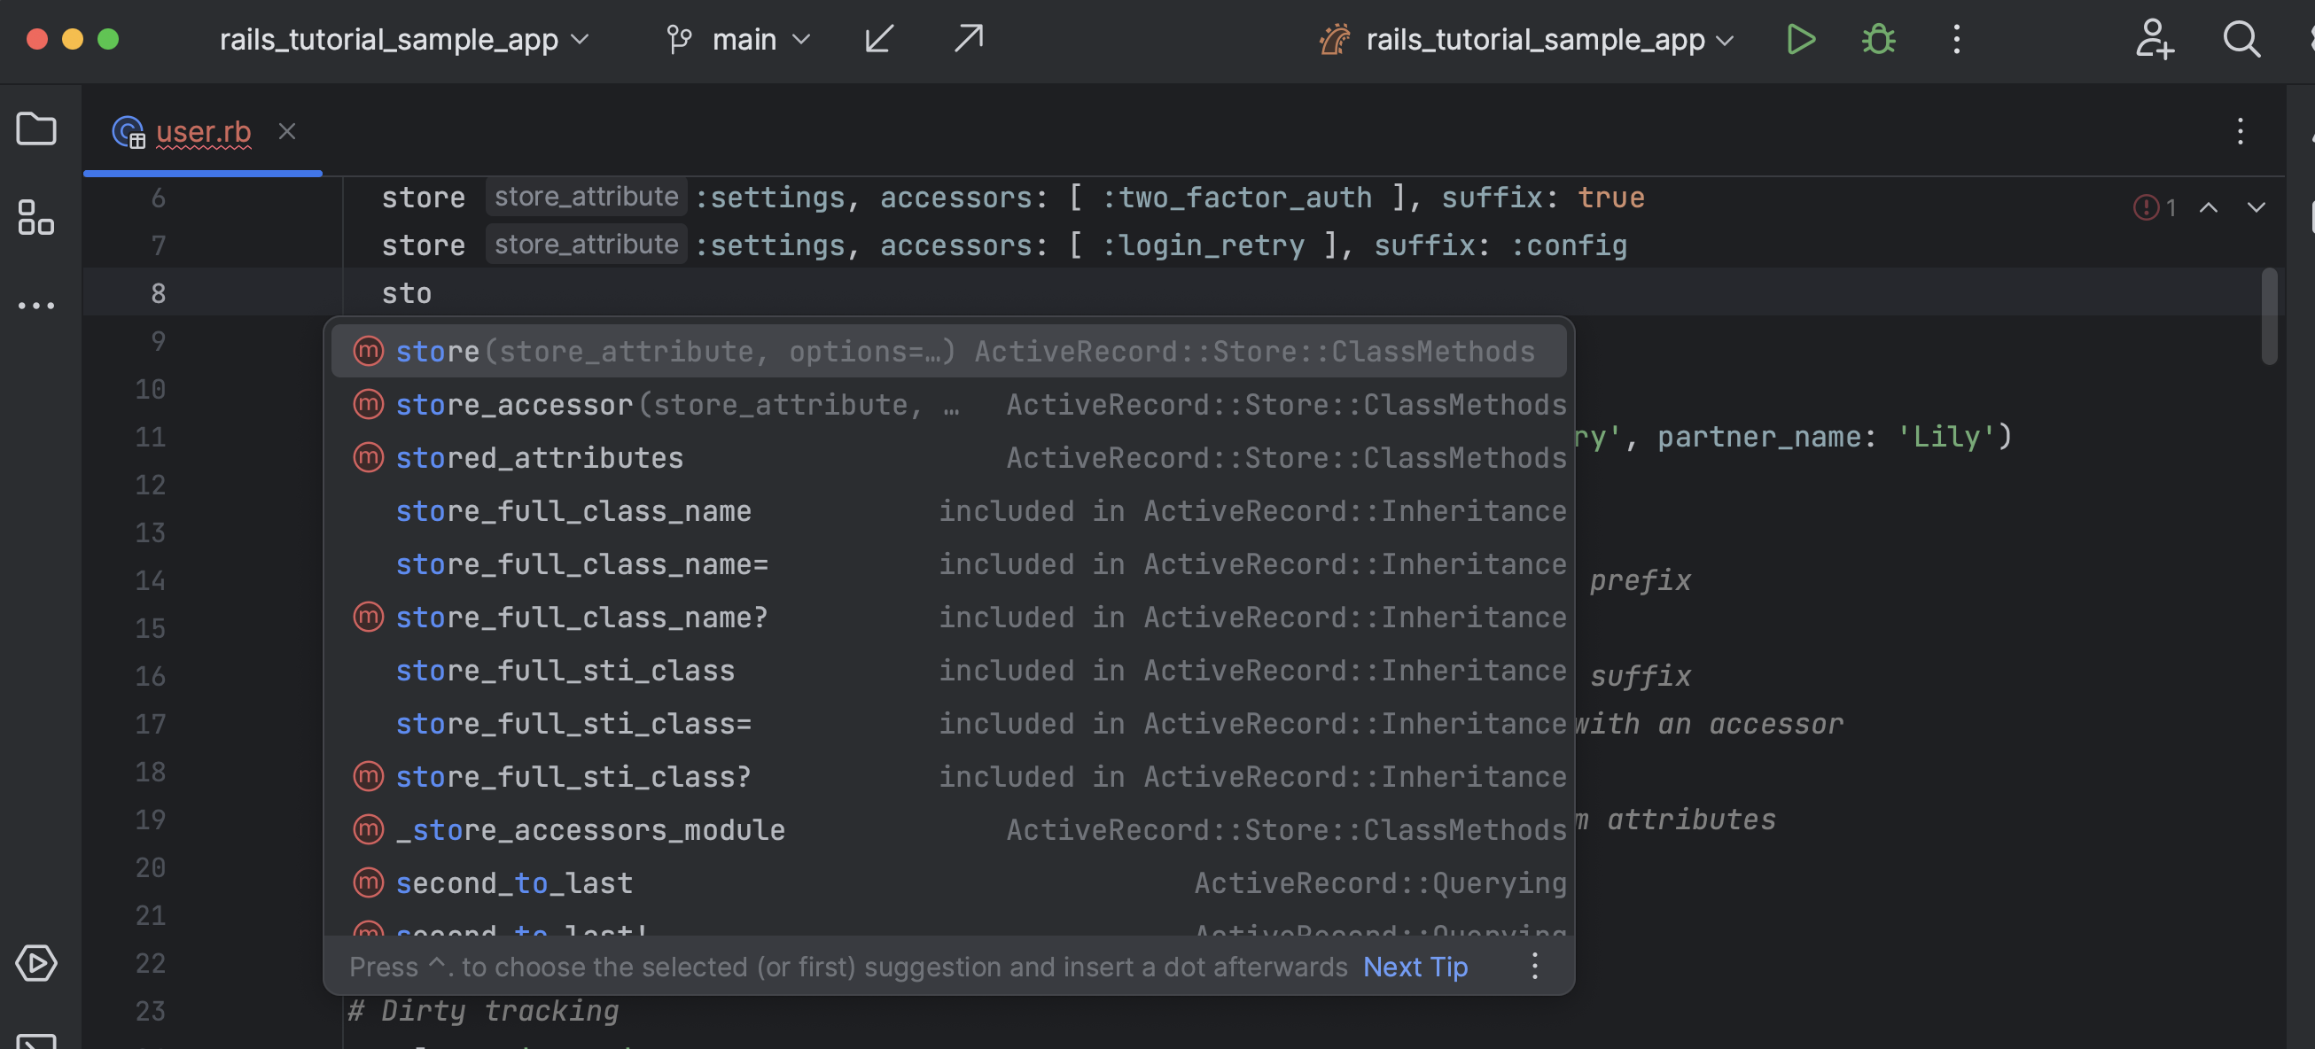This screenshot has width=2315, height=1049.
Task: Run rails_tutorial_sample_app with play button
Action: click(1800, 40)
